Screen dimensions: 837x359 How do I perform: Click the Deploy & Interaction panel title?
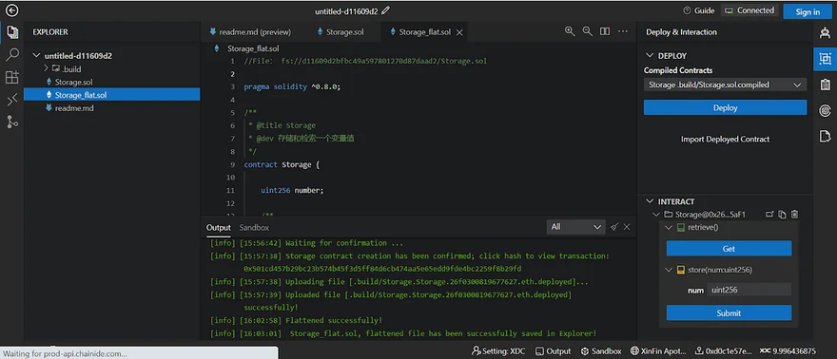click(x=681, y=32)
